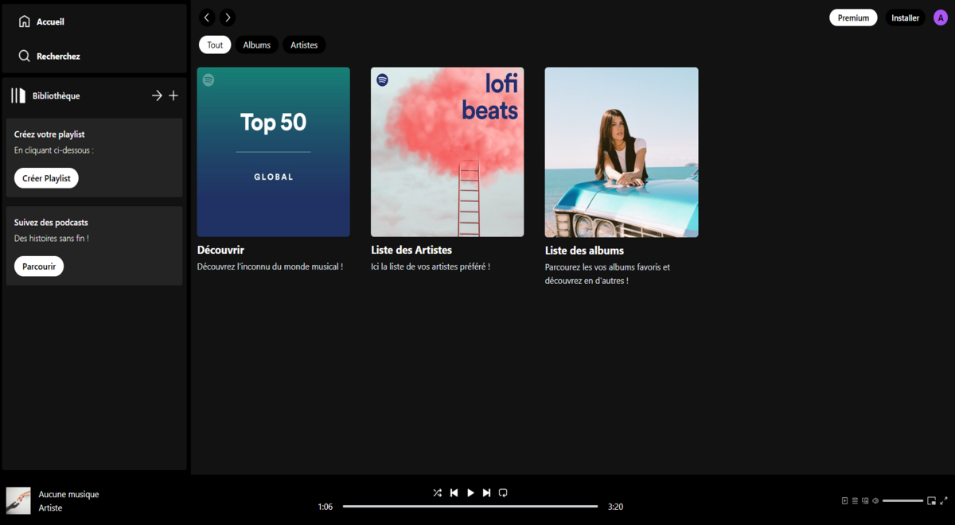This screenshot has width=955, height=525.
Task: Click the Créer Playlist button
Action: (45, 178)
